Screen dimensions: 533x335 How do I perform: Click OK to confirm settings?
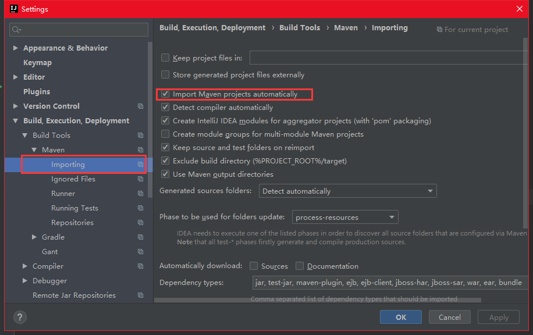(x=401, y=317)
